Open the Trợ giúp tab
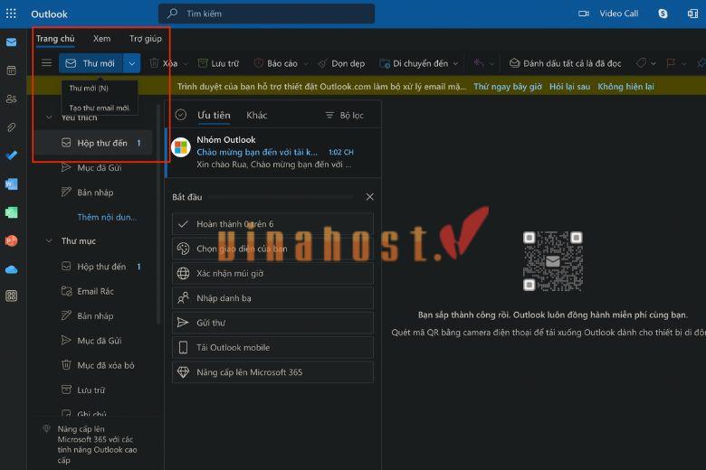The width and height of the screenshot is (706, 470). pos(146,39)
